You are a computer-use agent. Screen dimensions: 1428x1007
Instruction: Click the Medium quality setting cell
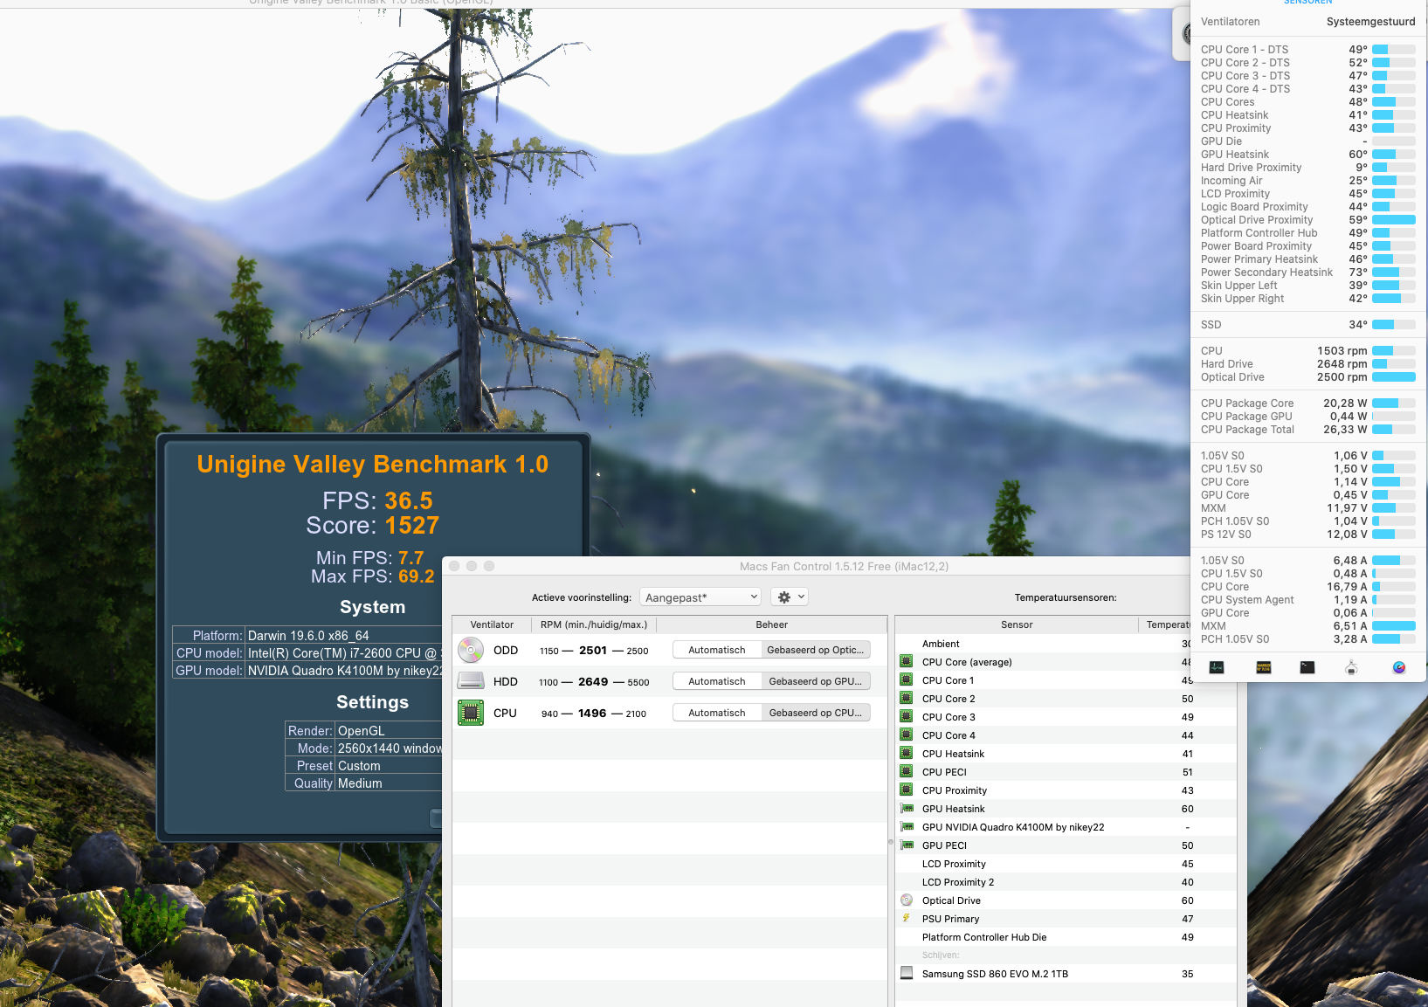pyautogui.click(x=389, y=783)
